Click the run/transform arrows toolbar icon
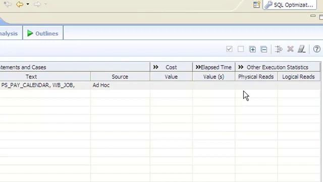The image size is (323, 182). click(279, 49)
